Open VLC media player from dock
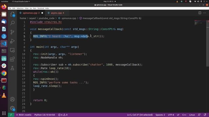The width and height of the screenshot is (209, 117). 4,95
